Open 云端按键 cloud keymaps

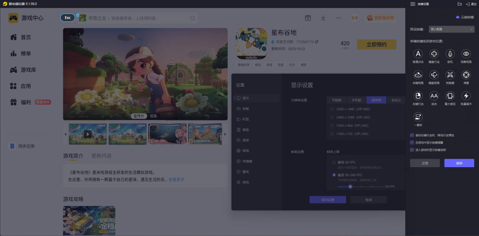(465, 17)
